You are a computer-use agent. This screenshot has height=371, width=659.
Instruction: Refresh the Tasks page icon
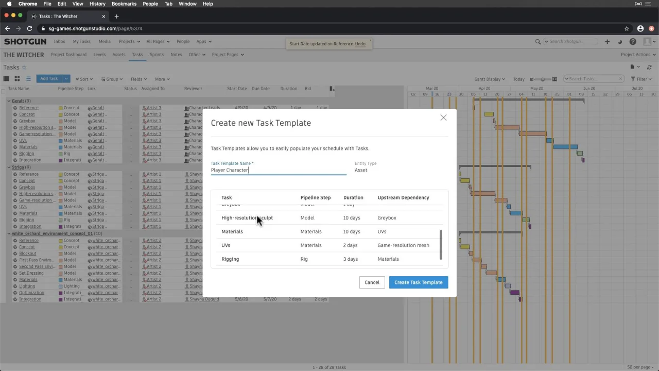[649, 67]
